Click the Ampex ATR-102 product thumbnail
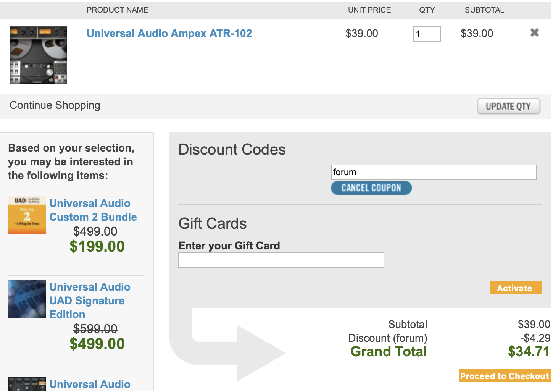The height and width of the screenshot is (391, 553). coord(38,55)
